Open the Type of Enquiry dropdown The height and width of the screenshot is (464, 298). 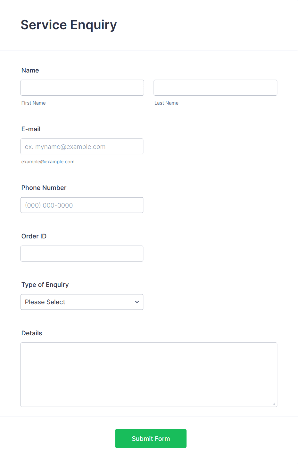[82, 302]
